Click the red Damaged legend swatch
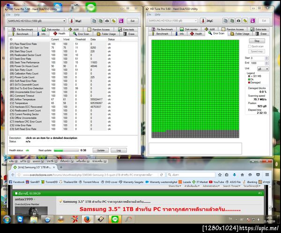The width and height of the screenshot is (281, 233). (249, 83)
